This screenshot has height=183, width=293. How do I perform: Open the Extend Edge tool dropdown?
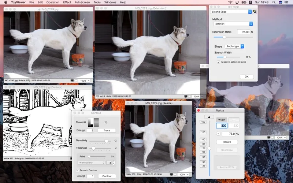coord(231,12)
